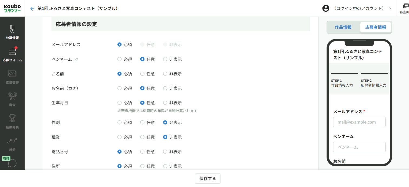
Task: Expand the logged-in account dropdown chevron
Action: pyautogui.click(x=390, y=8)
